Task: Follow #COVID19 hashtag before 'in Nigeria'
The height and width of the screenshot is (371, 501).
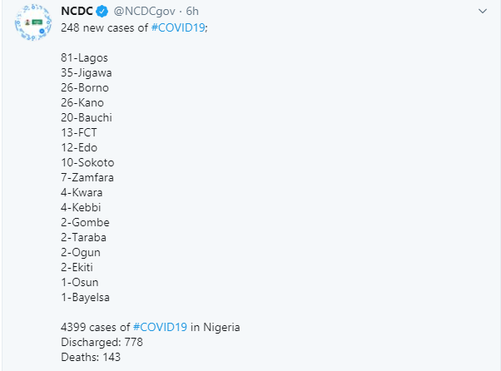Action: pyautogui.click(x=160, y=327)
